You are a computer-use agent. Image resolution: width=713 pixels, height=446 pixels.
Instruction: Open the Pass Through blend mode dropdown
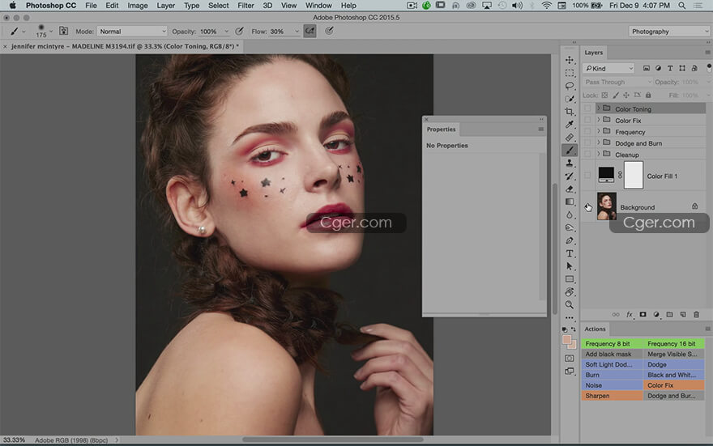pyautogui.click(x=617, y=82)
